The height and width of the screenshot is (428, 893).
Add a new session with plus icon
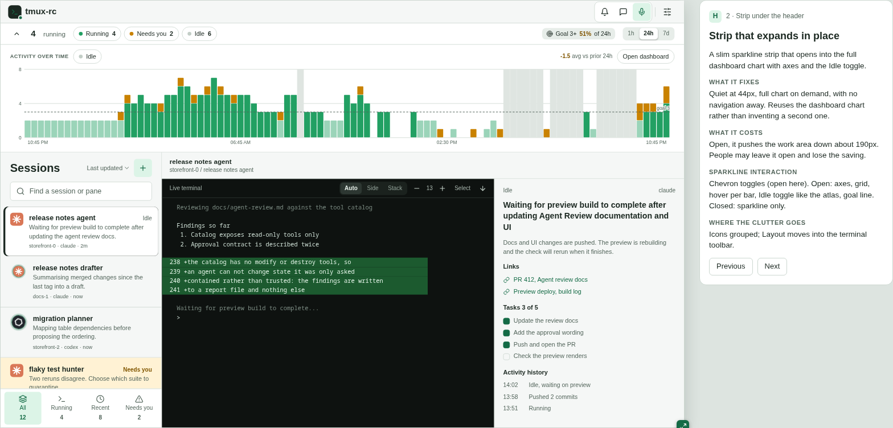pos(143,168)
